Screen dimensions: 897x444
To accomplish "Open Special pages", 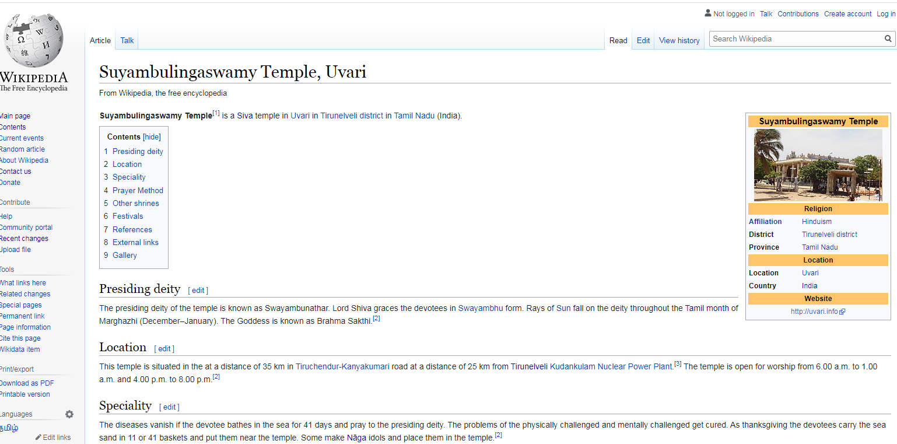I will pos(20,305).
